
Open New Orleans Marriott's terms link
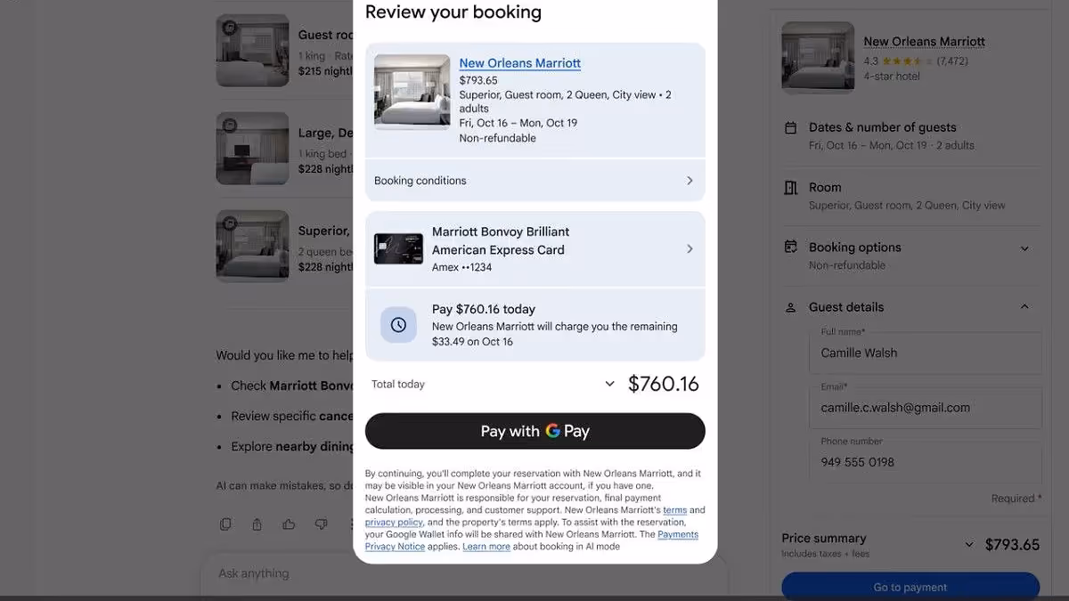coord(674,510)
